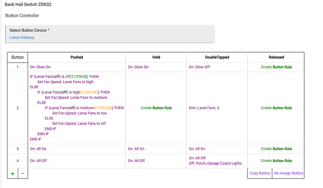This screenshot has width=323, height=188.
Task: Open button 1 Held 'On: Glow On' action
Action: coord(138,67)
